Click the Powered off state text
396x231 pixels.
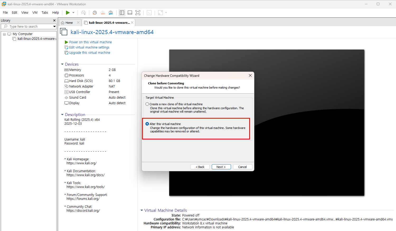191,215
